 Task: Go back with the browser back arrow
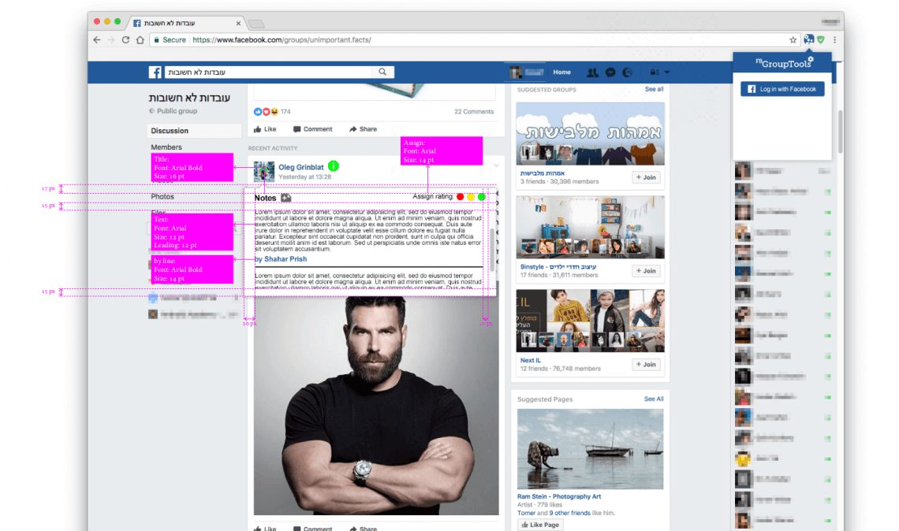tap(97, 40)
